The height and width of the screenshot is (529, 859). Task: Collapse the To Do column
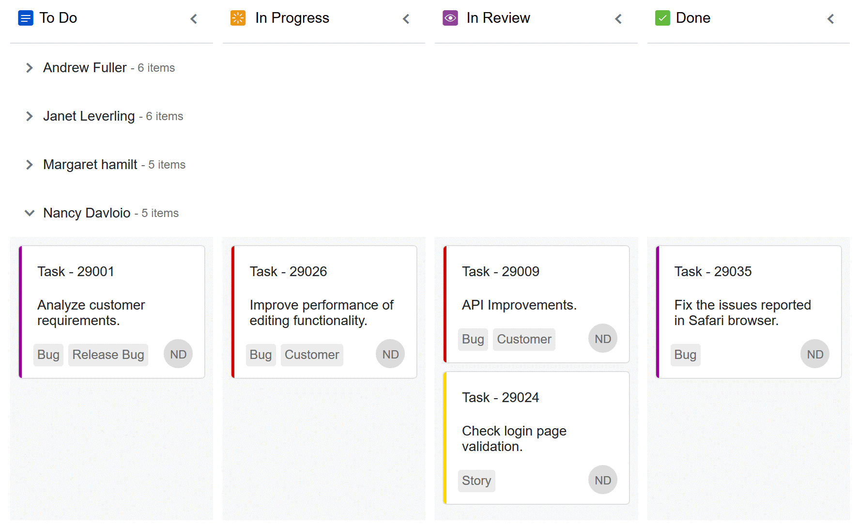(x=194, y=19)
